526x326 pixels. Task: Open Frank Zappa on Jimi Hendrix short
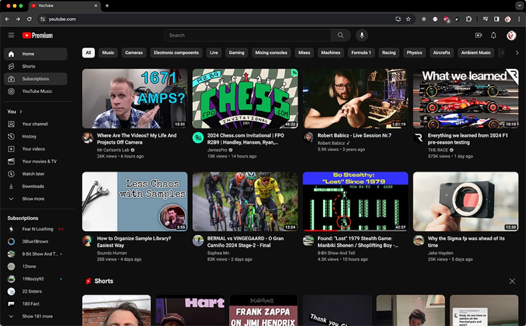263,310
